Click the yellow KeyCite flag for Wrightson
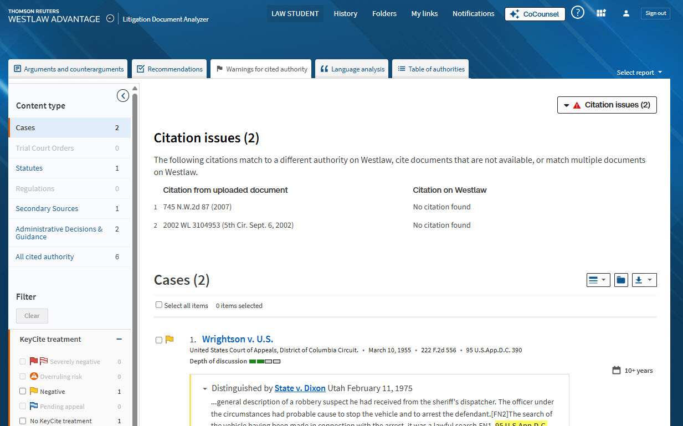The width and height of the screenshot is (683, 426). [x=170, y=340]
